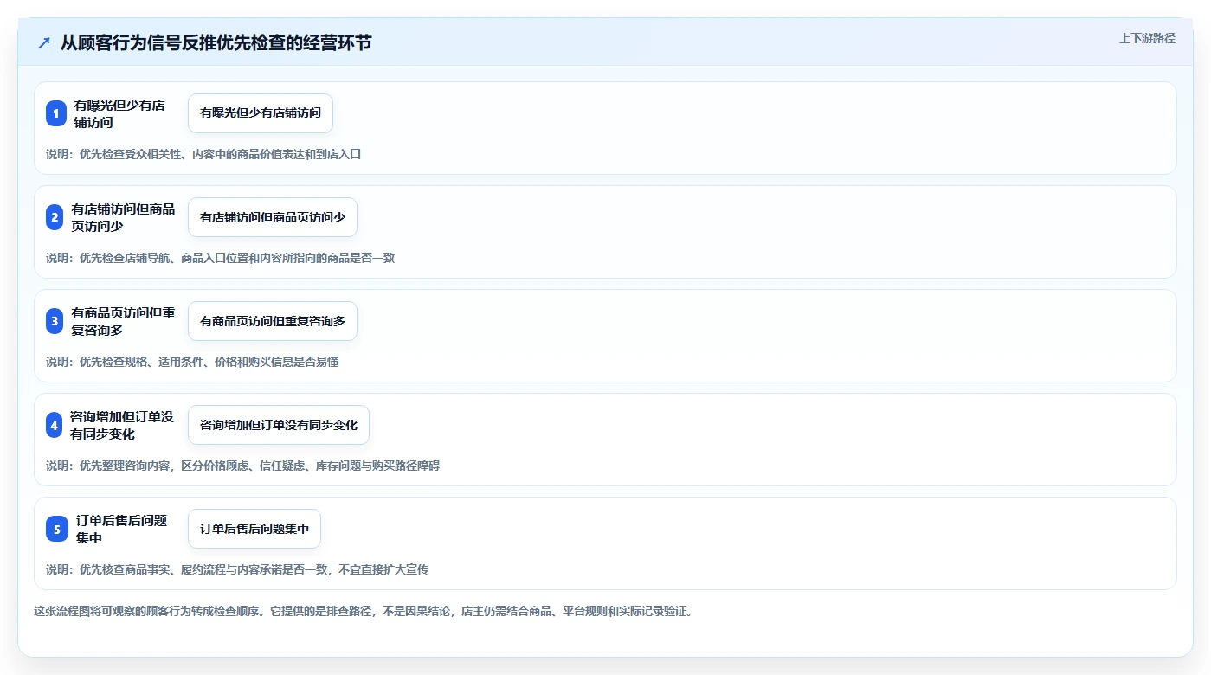Screen dimensions: 1211x675
Task: Click the 有曝光但少有店铺访问 chip button
Action: [261, 113]
